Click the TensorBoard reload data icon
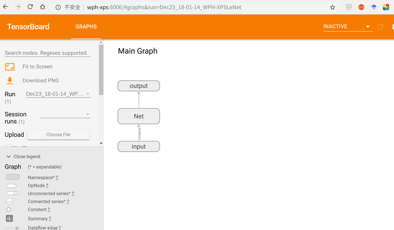This screenshot has width=394, height=230. click(381, 27)
